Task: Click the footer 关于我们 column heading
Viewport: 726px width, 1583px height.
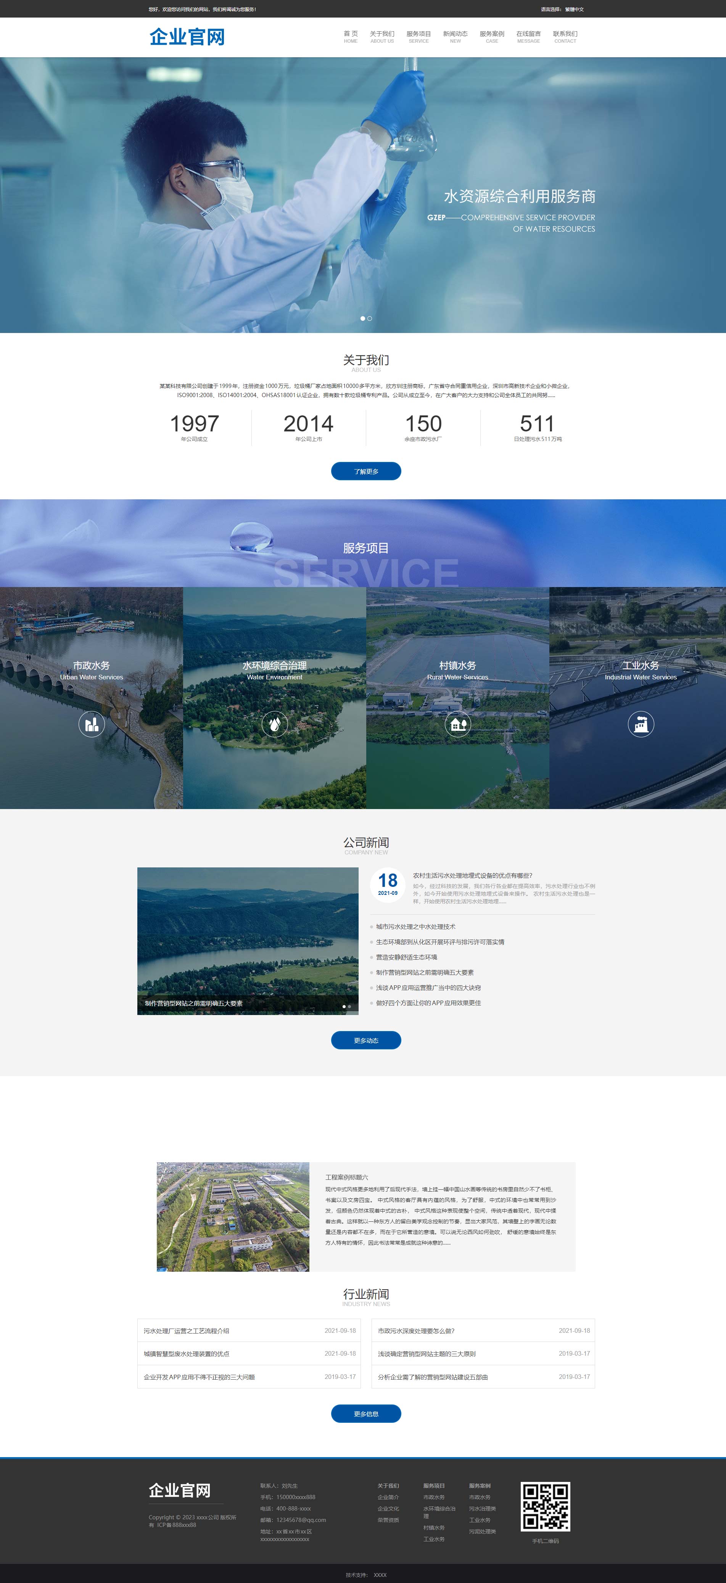Action: (388, 1486)
